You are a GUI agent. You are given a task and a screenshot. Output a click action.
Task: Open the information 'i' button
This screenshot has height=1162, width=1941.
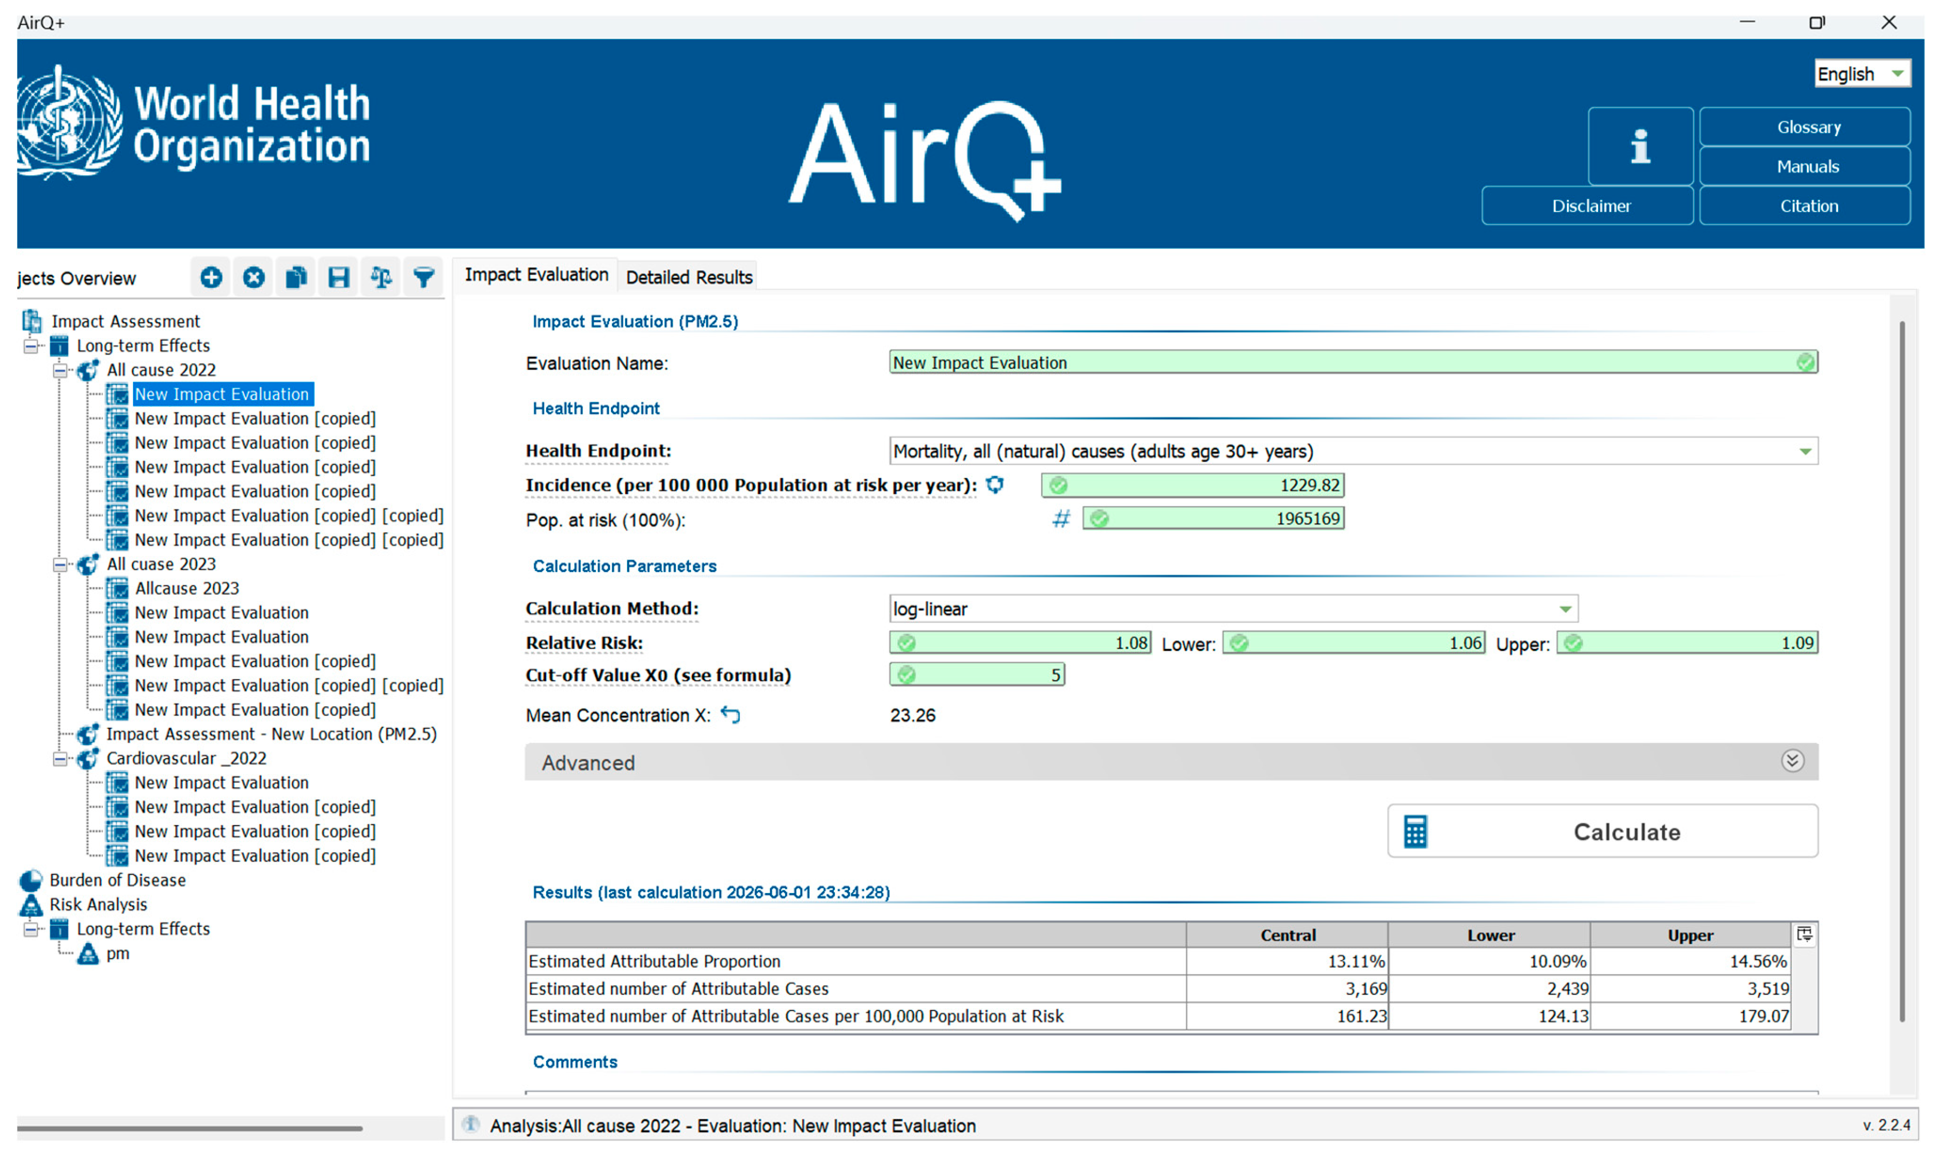pyautogui.click(x=1640, y=146)
